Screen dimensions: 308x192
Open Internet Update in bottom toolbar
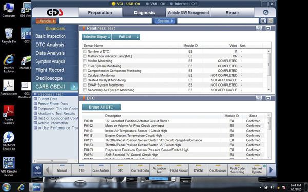point(257,170)
